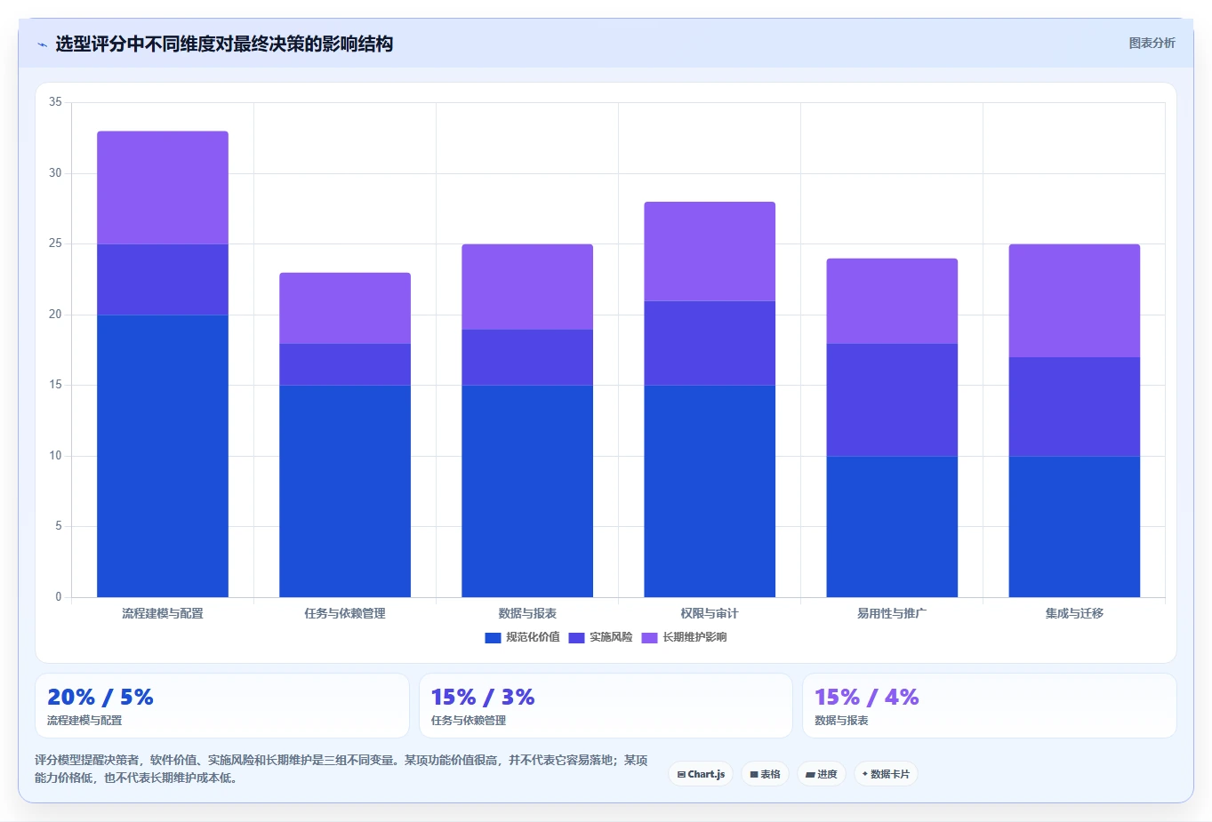Click the blue segment of the 集成与迁移 bar
The width and height of the screenshot is (1212, 822).
[1074, 527]
